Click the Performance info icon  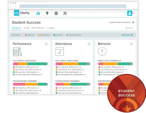coord(46,44)
